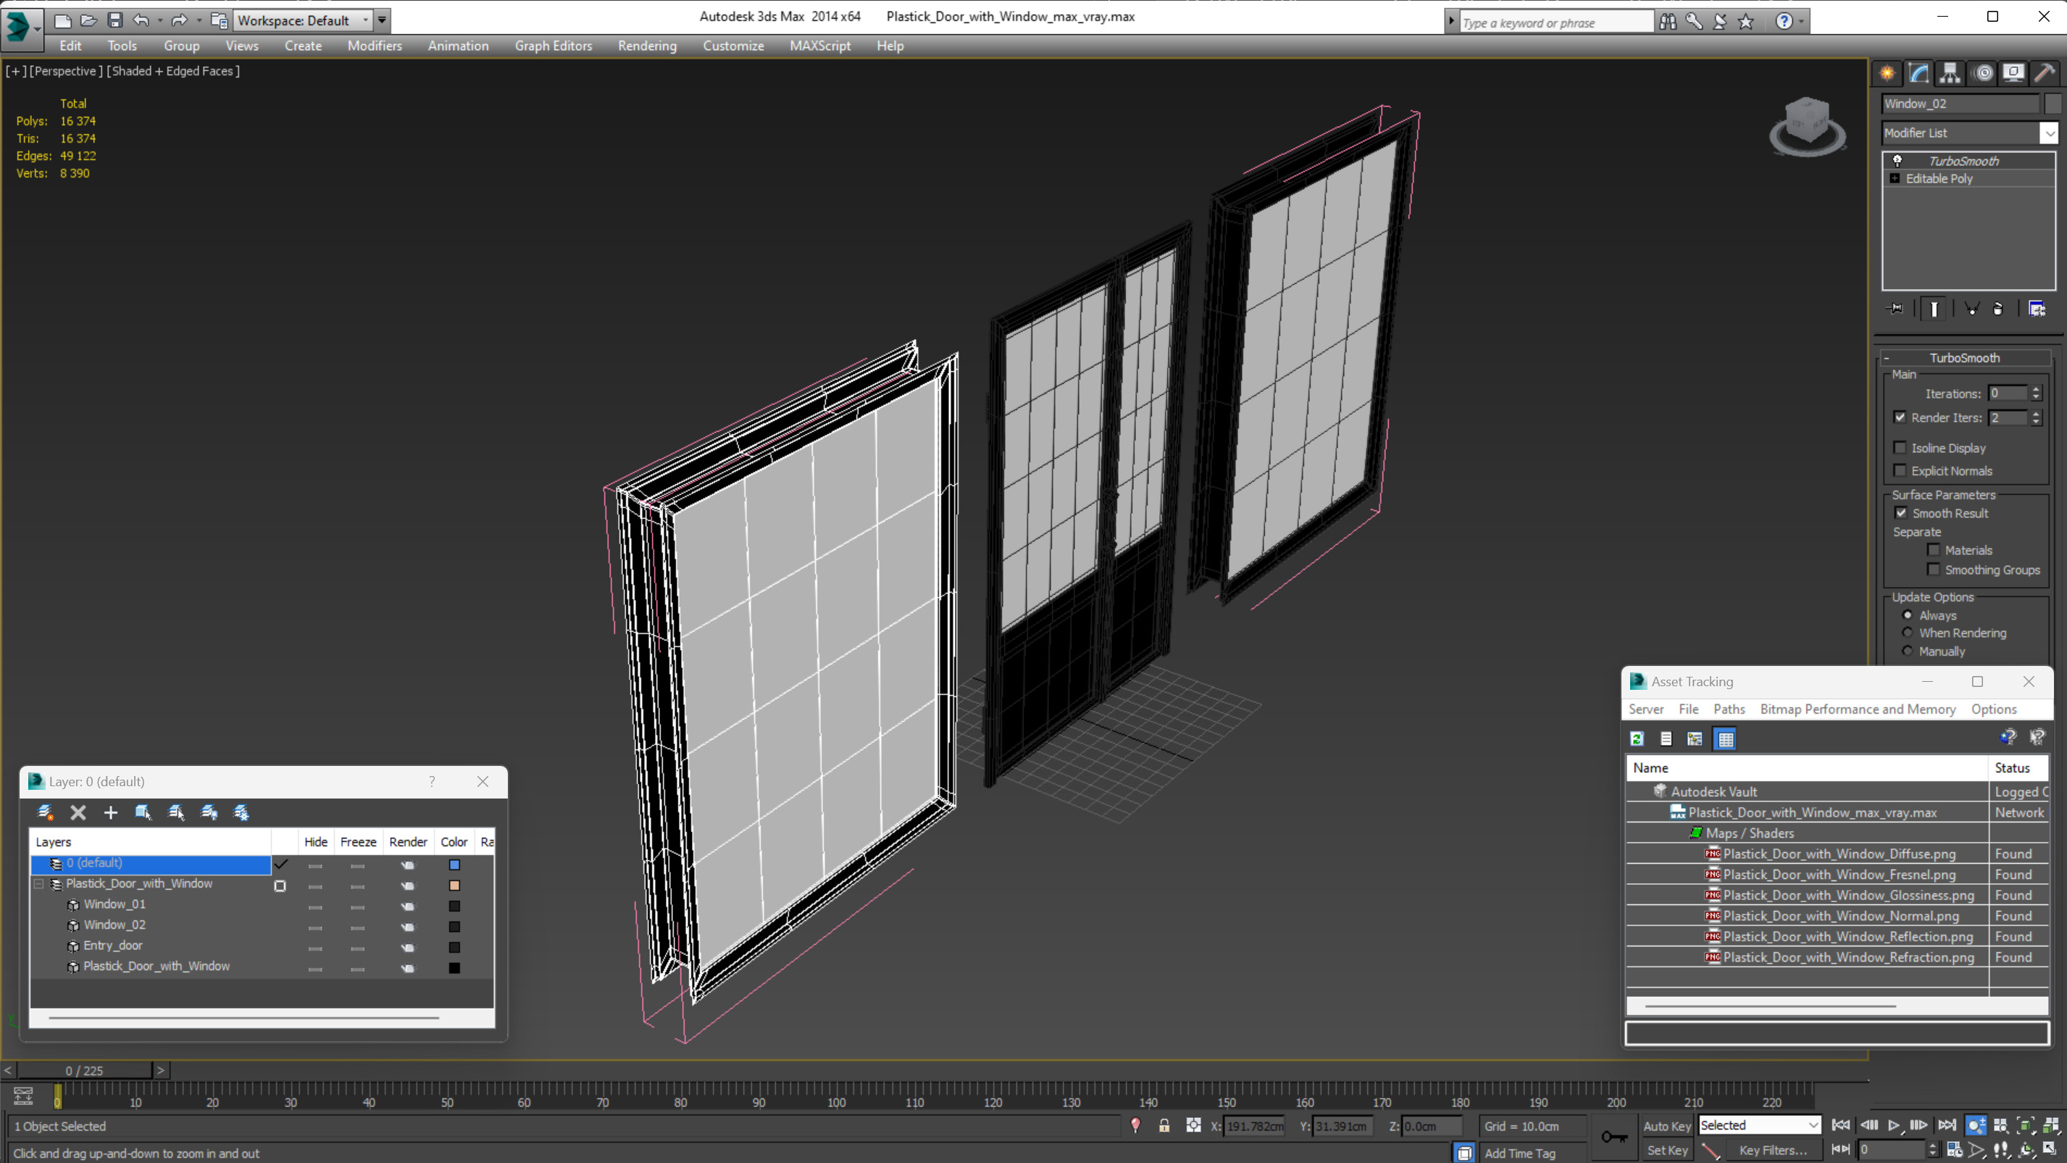The width and height of the screenshot is (2067, 1163).
Task: Enable the Isoline Display checkbox
Action: (x=1900, y=448)
